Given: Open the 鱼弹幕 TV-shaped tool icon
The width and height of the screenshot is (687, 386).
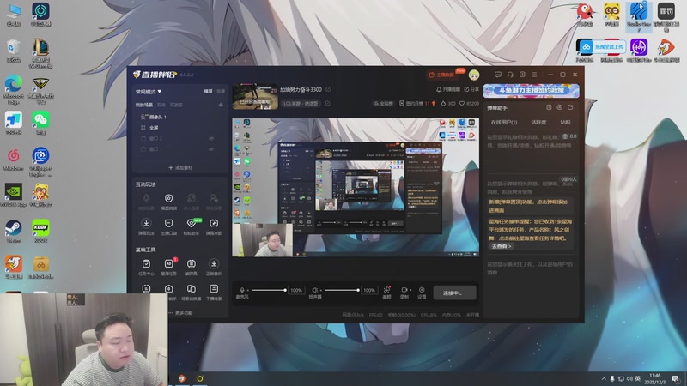Looking at the screenshot, I should tap(191, 267).
